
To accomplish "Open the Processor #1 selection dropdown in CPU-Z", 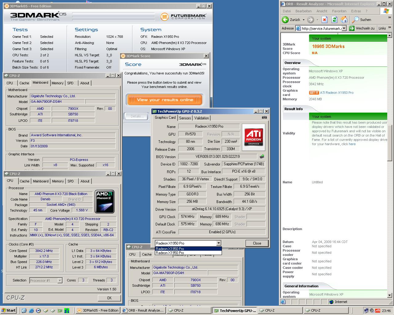I will 60,280.
